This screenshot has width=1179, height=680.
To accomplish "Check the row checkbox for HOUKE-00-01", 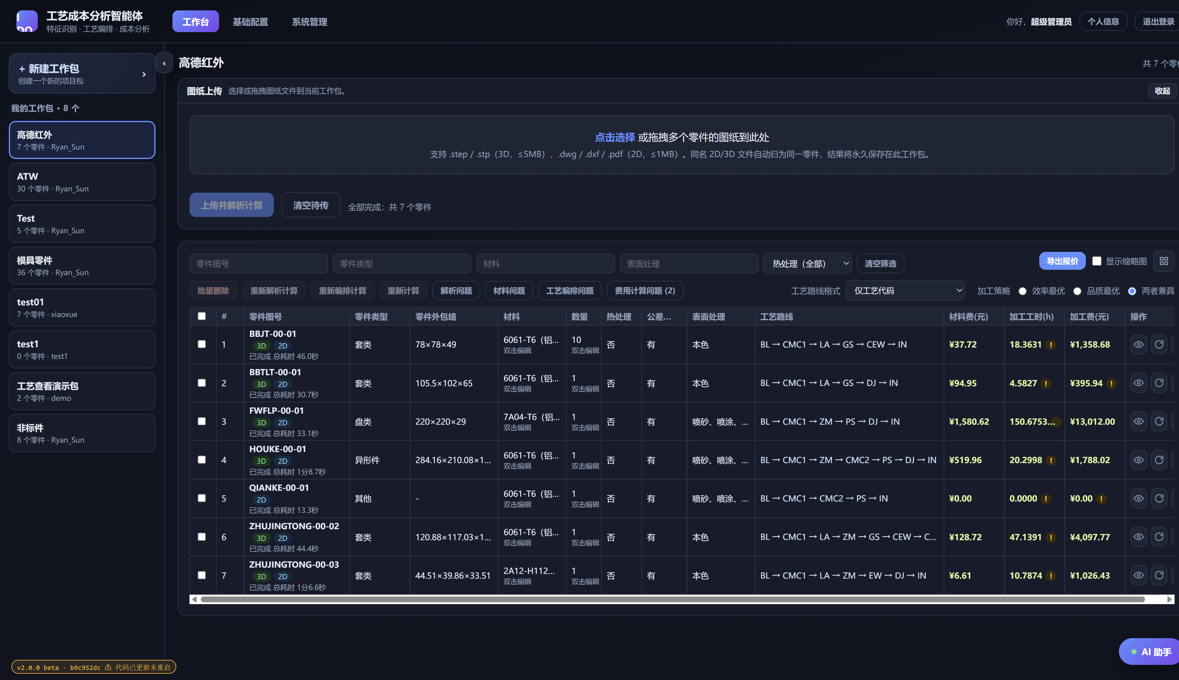I will (x=202, y=460).
